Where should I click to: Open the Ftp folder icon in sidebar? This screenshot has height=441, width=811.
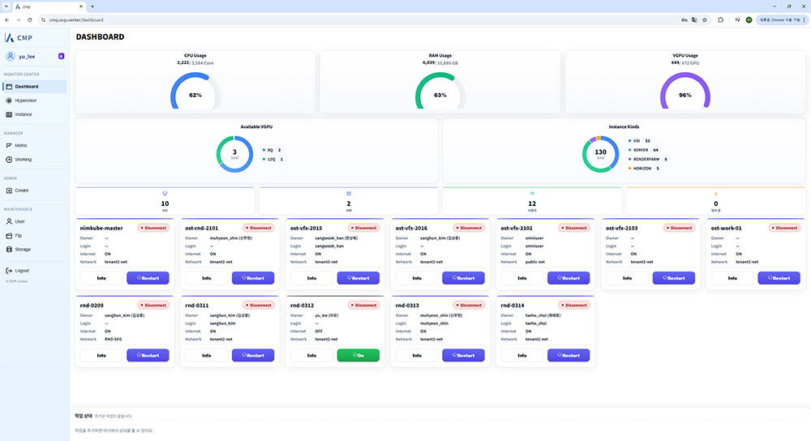[x=9, y=235]
